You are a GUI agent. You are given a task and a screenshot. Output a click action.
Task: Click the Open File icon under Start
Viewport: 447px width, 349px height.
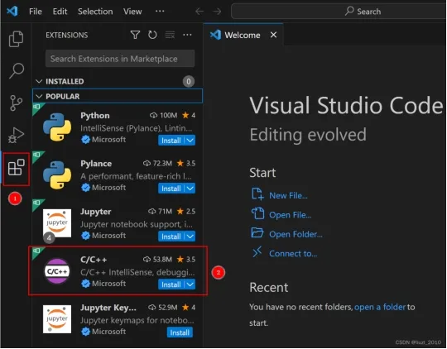tap(257, 213)
